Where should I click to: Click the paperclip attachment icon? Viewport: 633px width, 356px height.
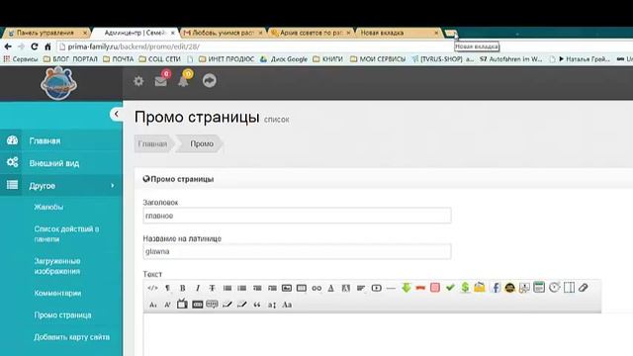click(x=583, y=288)
